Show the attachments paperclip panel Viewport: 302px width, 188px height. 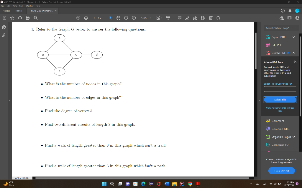4,35
